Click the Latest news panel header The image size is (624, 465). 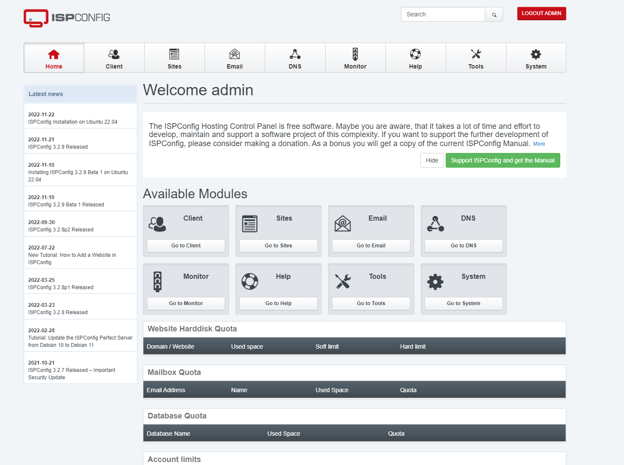(x=81, y=94)
